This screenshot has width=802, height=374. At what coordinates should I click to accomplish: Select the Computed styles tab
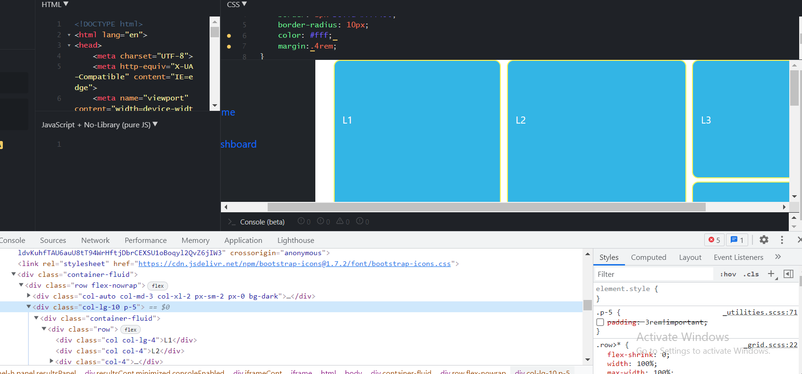pyautogui.click(x=649, y=257)
